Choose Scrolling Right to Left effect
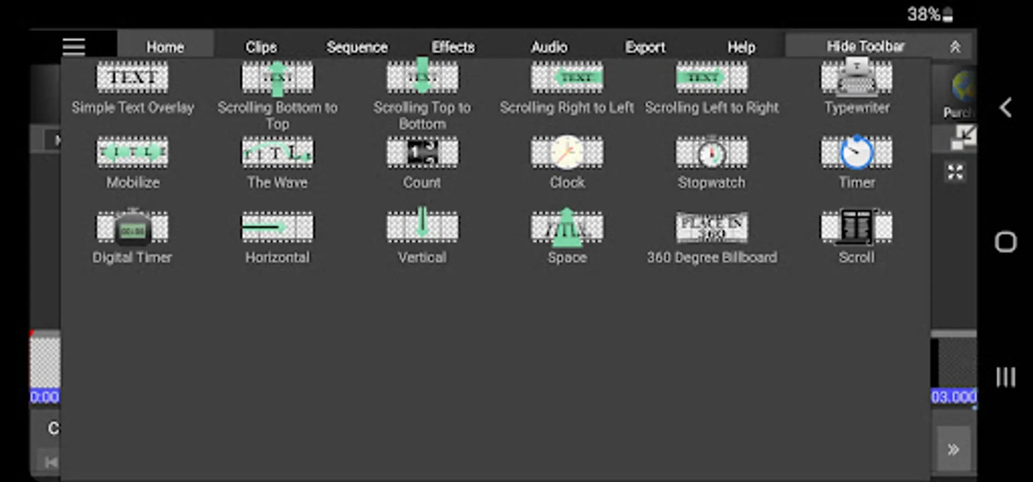 click(567, 88)
